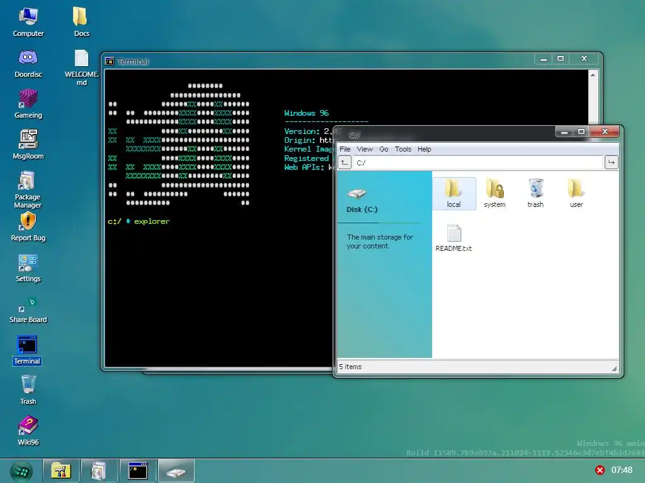Select the trash bin in C:/ explorer

click(535, 194)
